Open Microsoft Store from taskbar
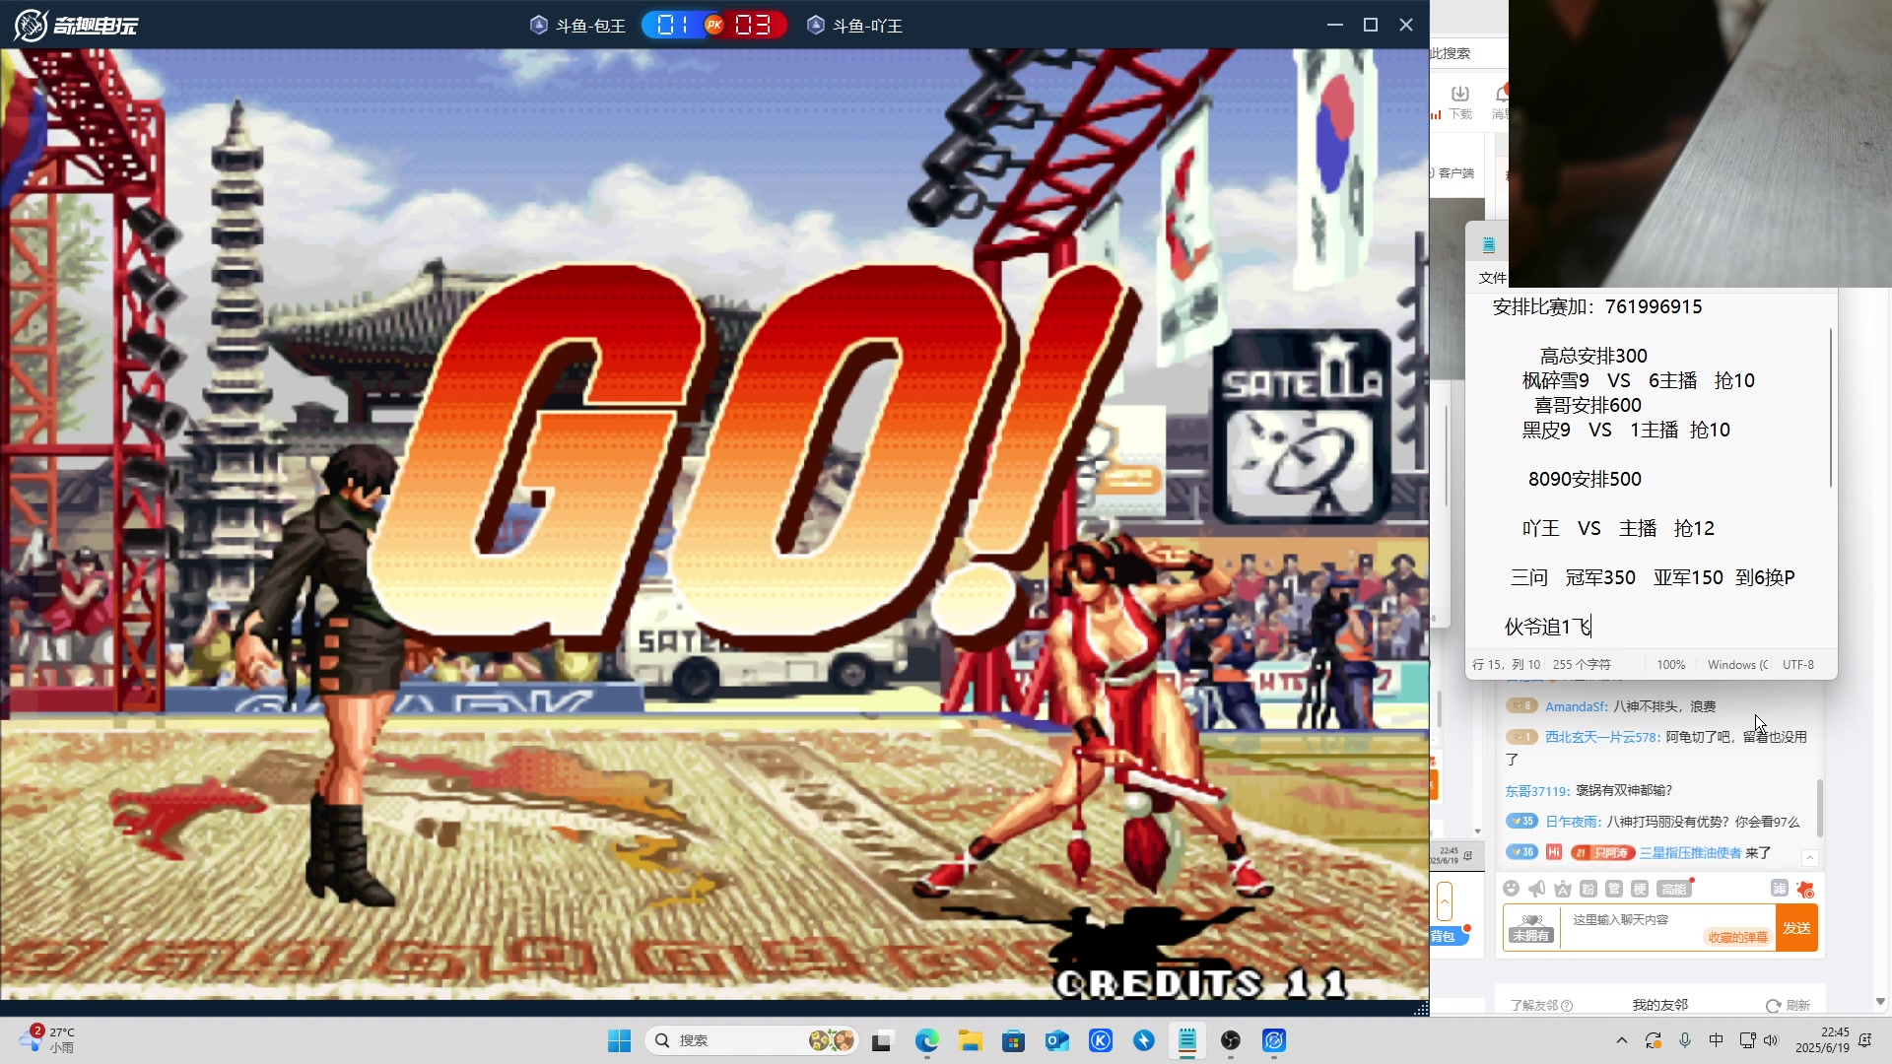The image size is (1892, 1064). pyautogui.click(x=1013, y=1040)
